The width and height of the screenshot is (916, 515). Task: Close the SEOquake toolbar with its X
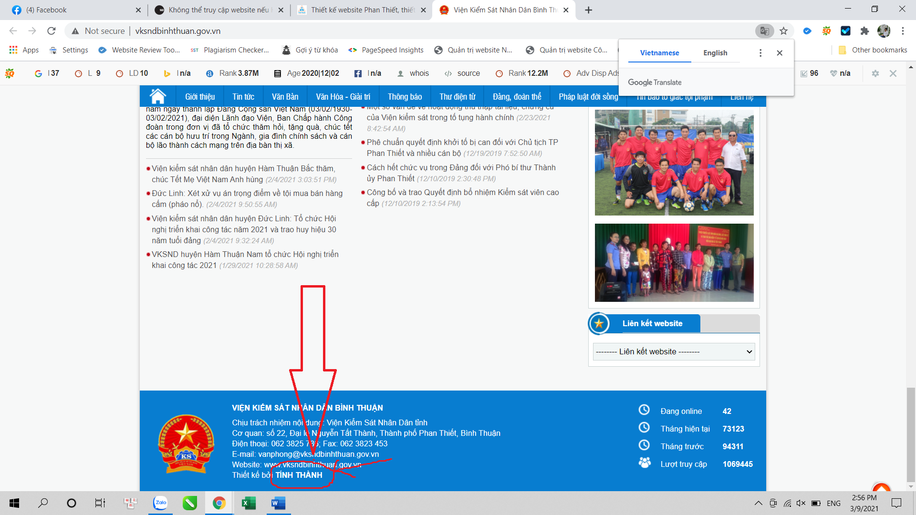pos(892,73)
